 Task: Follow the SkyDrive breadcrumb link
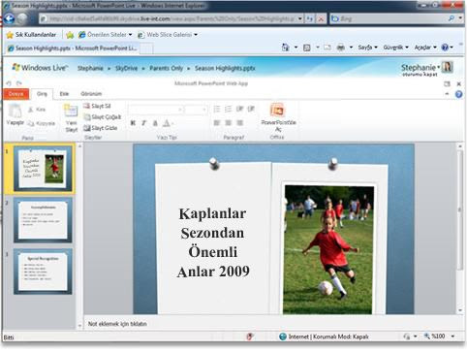[126, 68]
